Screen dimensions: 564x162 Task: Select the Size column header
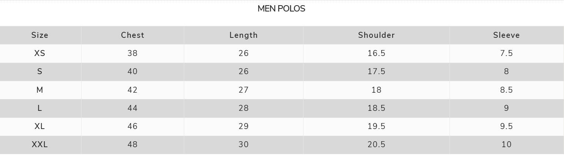pos(40,35)
